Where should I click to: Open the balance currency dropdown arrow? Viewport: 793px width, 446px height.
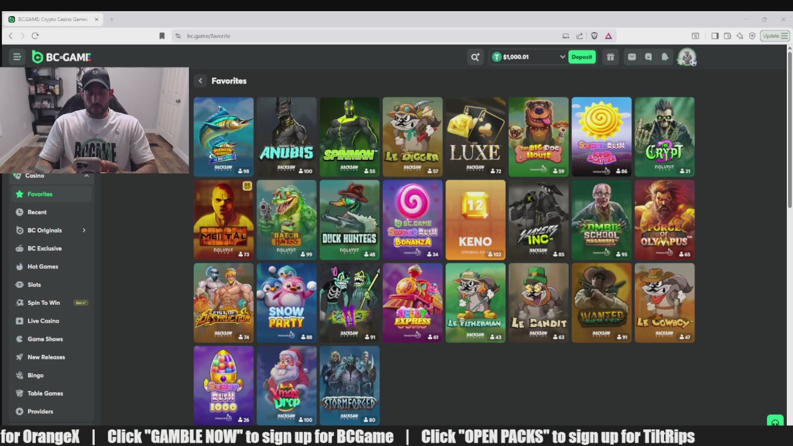click(x=563, y=57)
